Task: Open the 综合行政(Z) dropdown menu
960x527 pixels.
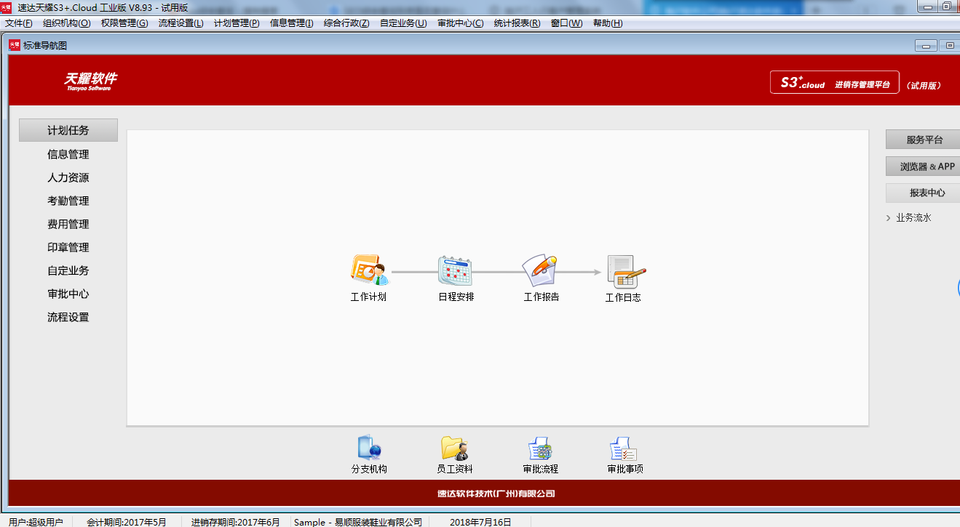Action: point(346,23)
